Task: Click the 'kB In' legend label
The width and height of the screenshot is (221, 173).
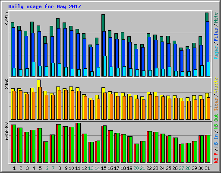Action: click(216, 141)
